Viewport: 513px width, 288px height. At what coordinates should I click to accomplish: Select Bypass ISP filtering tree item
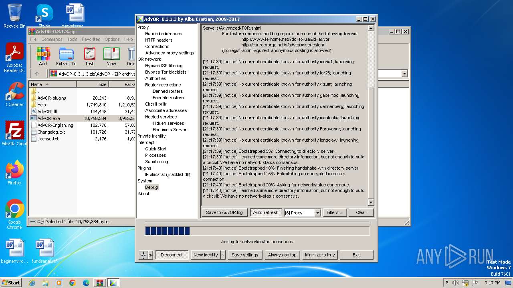[164, 66]
